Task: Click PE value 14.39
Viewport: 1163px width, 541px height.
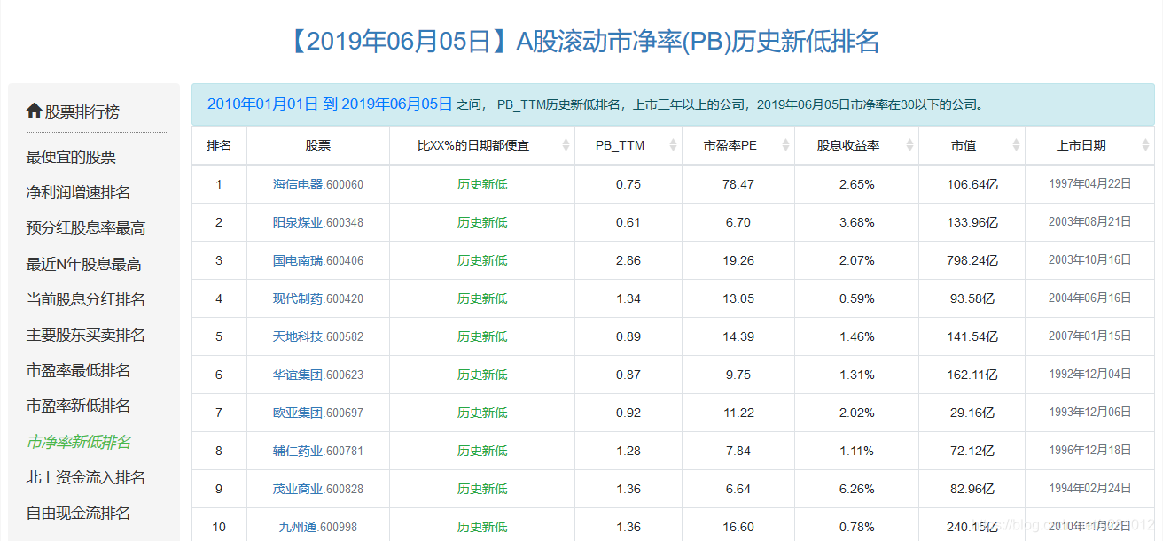Action: tap(738, 336)
